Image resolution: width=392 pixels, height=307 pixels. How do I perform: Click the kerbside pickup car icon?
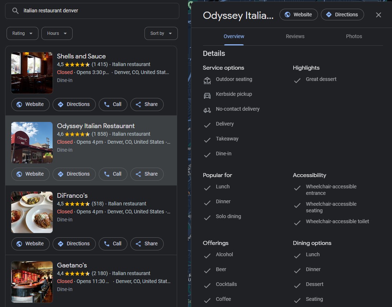point(207,95)
